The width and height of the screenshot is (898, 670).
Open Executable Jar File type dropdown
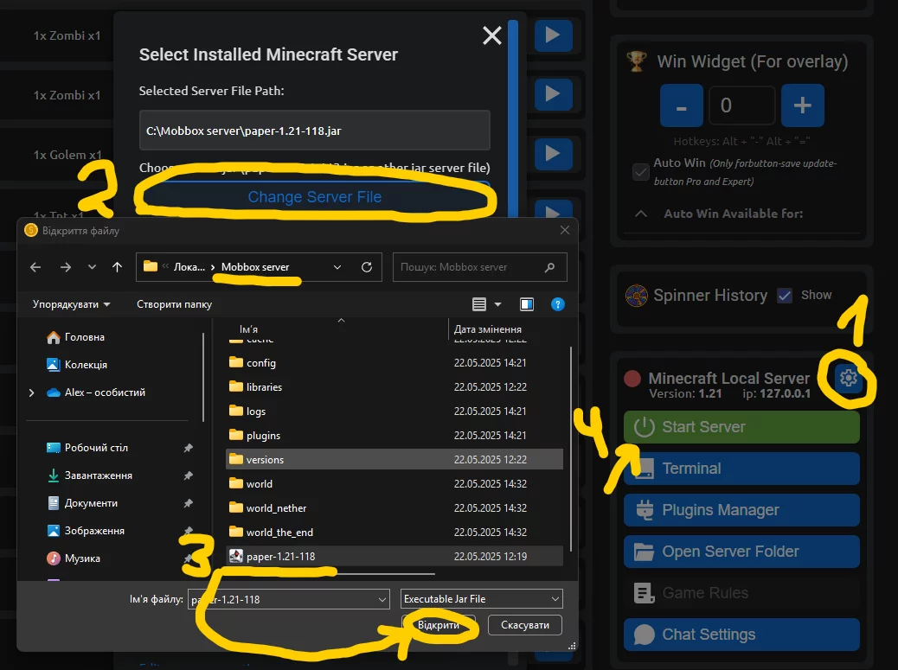[481, 599]
